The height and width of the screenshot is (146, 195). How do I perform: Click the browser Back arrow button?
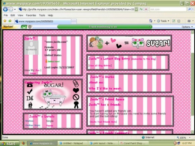click(x=5, y=9)
